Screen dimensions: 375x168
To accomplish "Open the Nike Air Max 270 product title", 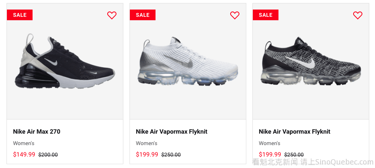I will (x=37, y=132).
